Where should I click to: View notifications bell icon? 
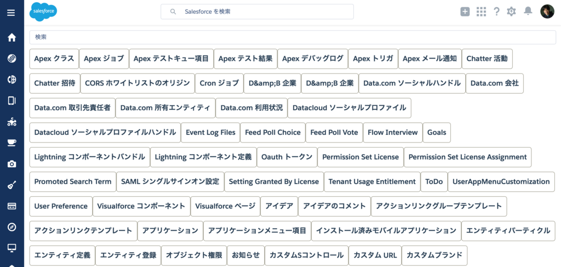[528, 11]
